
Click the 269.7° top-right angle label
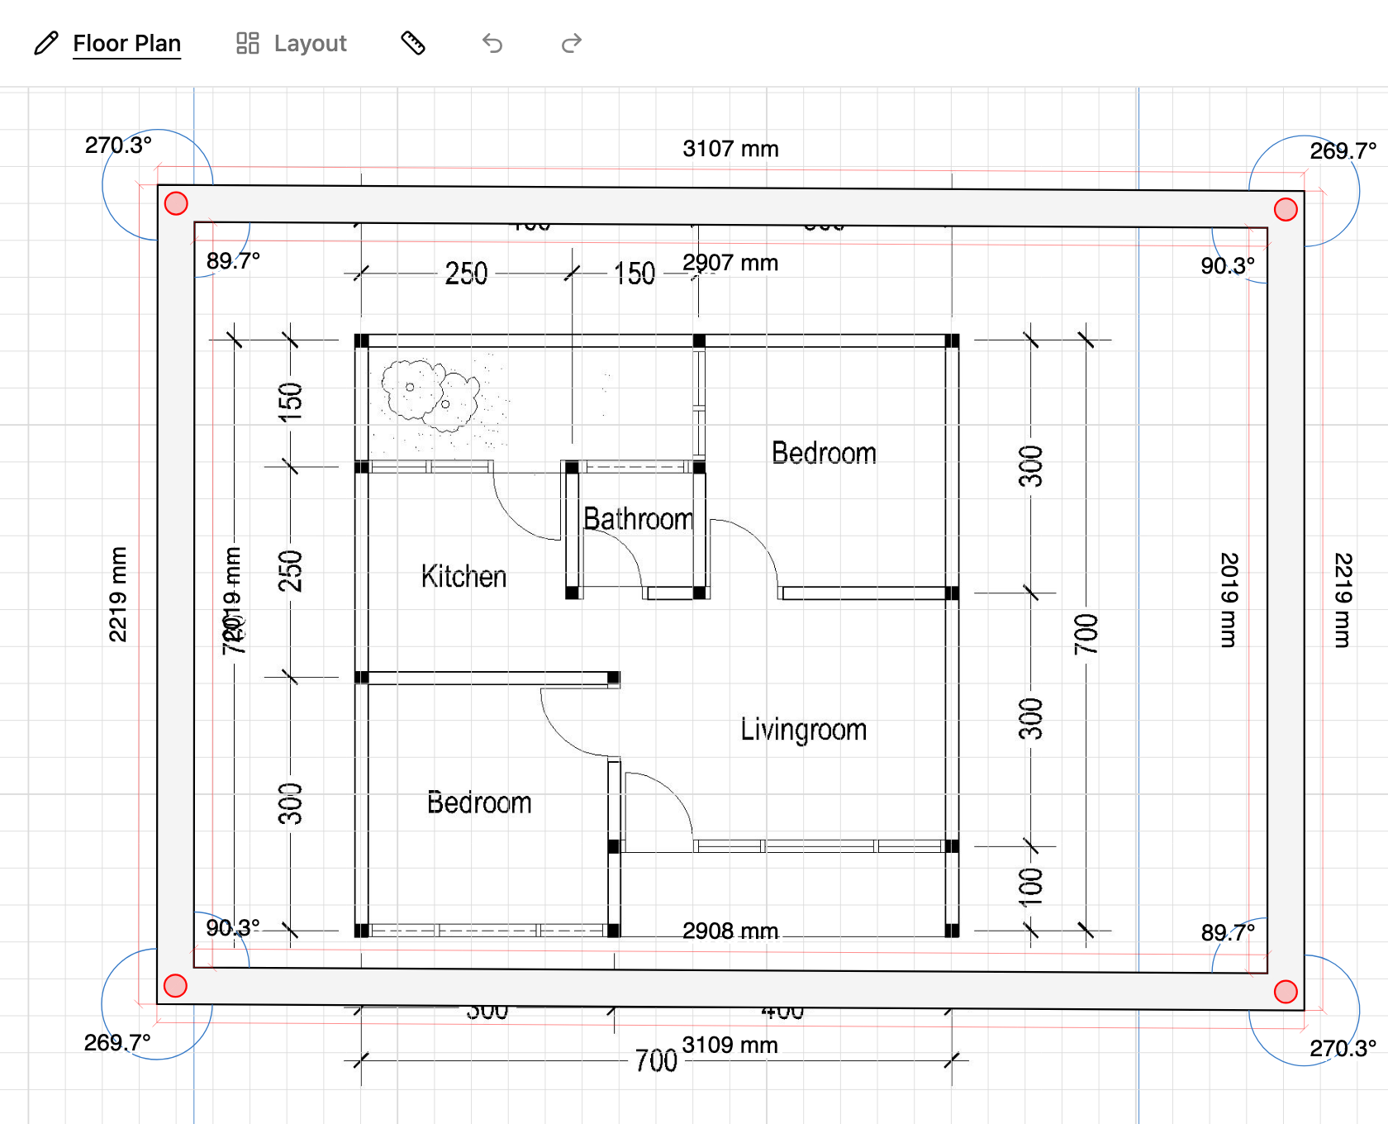point(1343,151)
